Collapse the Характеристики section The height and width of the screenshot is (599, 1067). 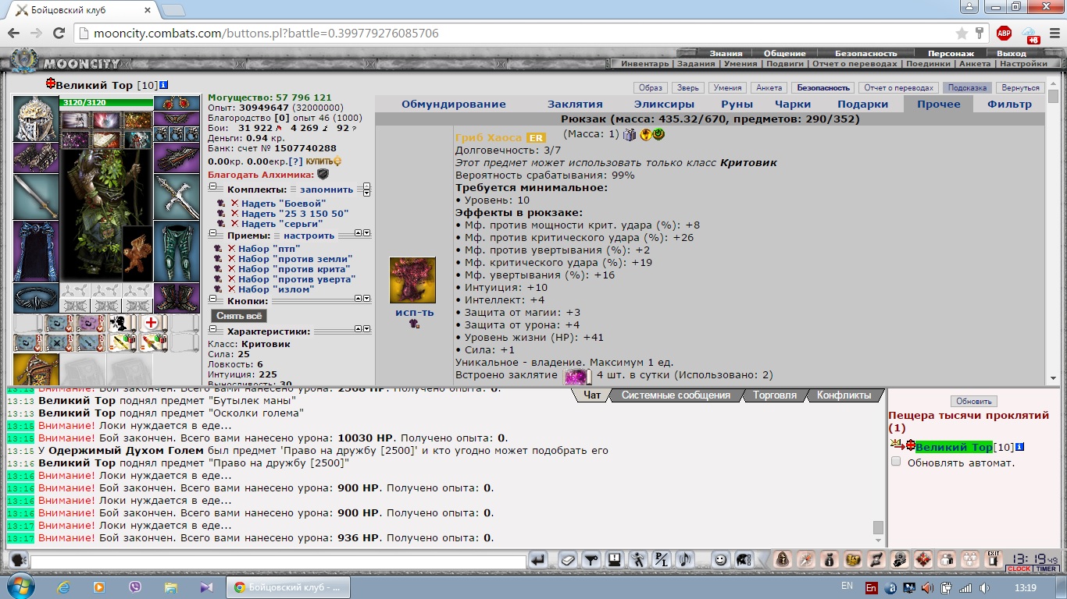point(212,331)
